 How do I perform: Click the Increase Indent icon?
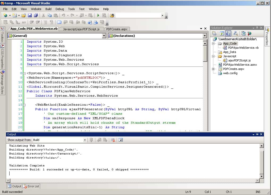click(x=38, y=22)
